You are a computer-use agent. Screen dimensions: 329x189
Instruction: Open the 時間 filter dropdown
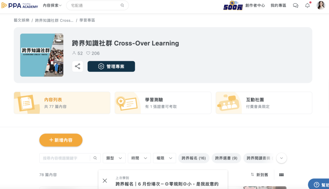[x=139, y=158]
